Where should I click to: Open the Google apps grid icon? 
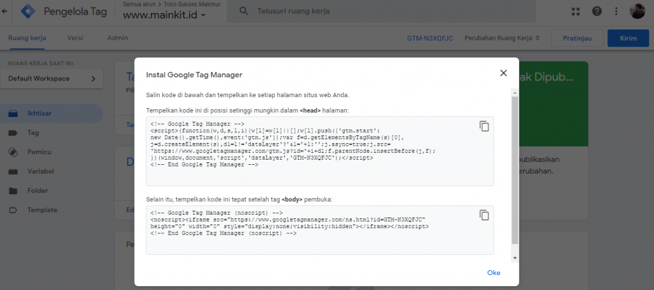(575, 11)
